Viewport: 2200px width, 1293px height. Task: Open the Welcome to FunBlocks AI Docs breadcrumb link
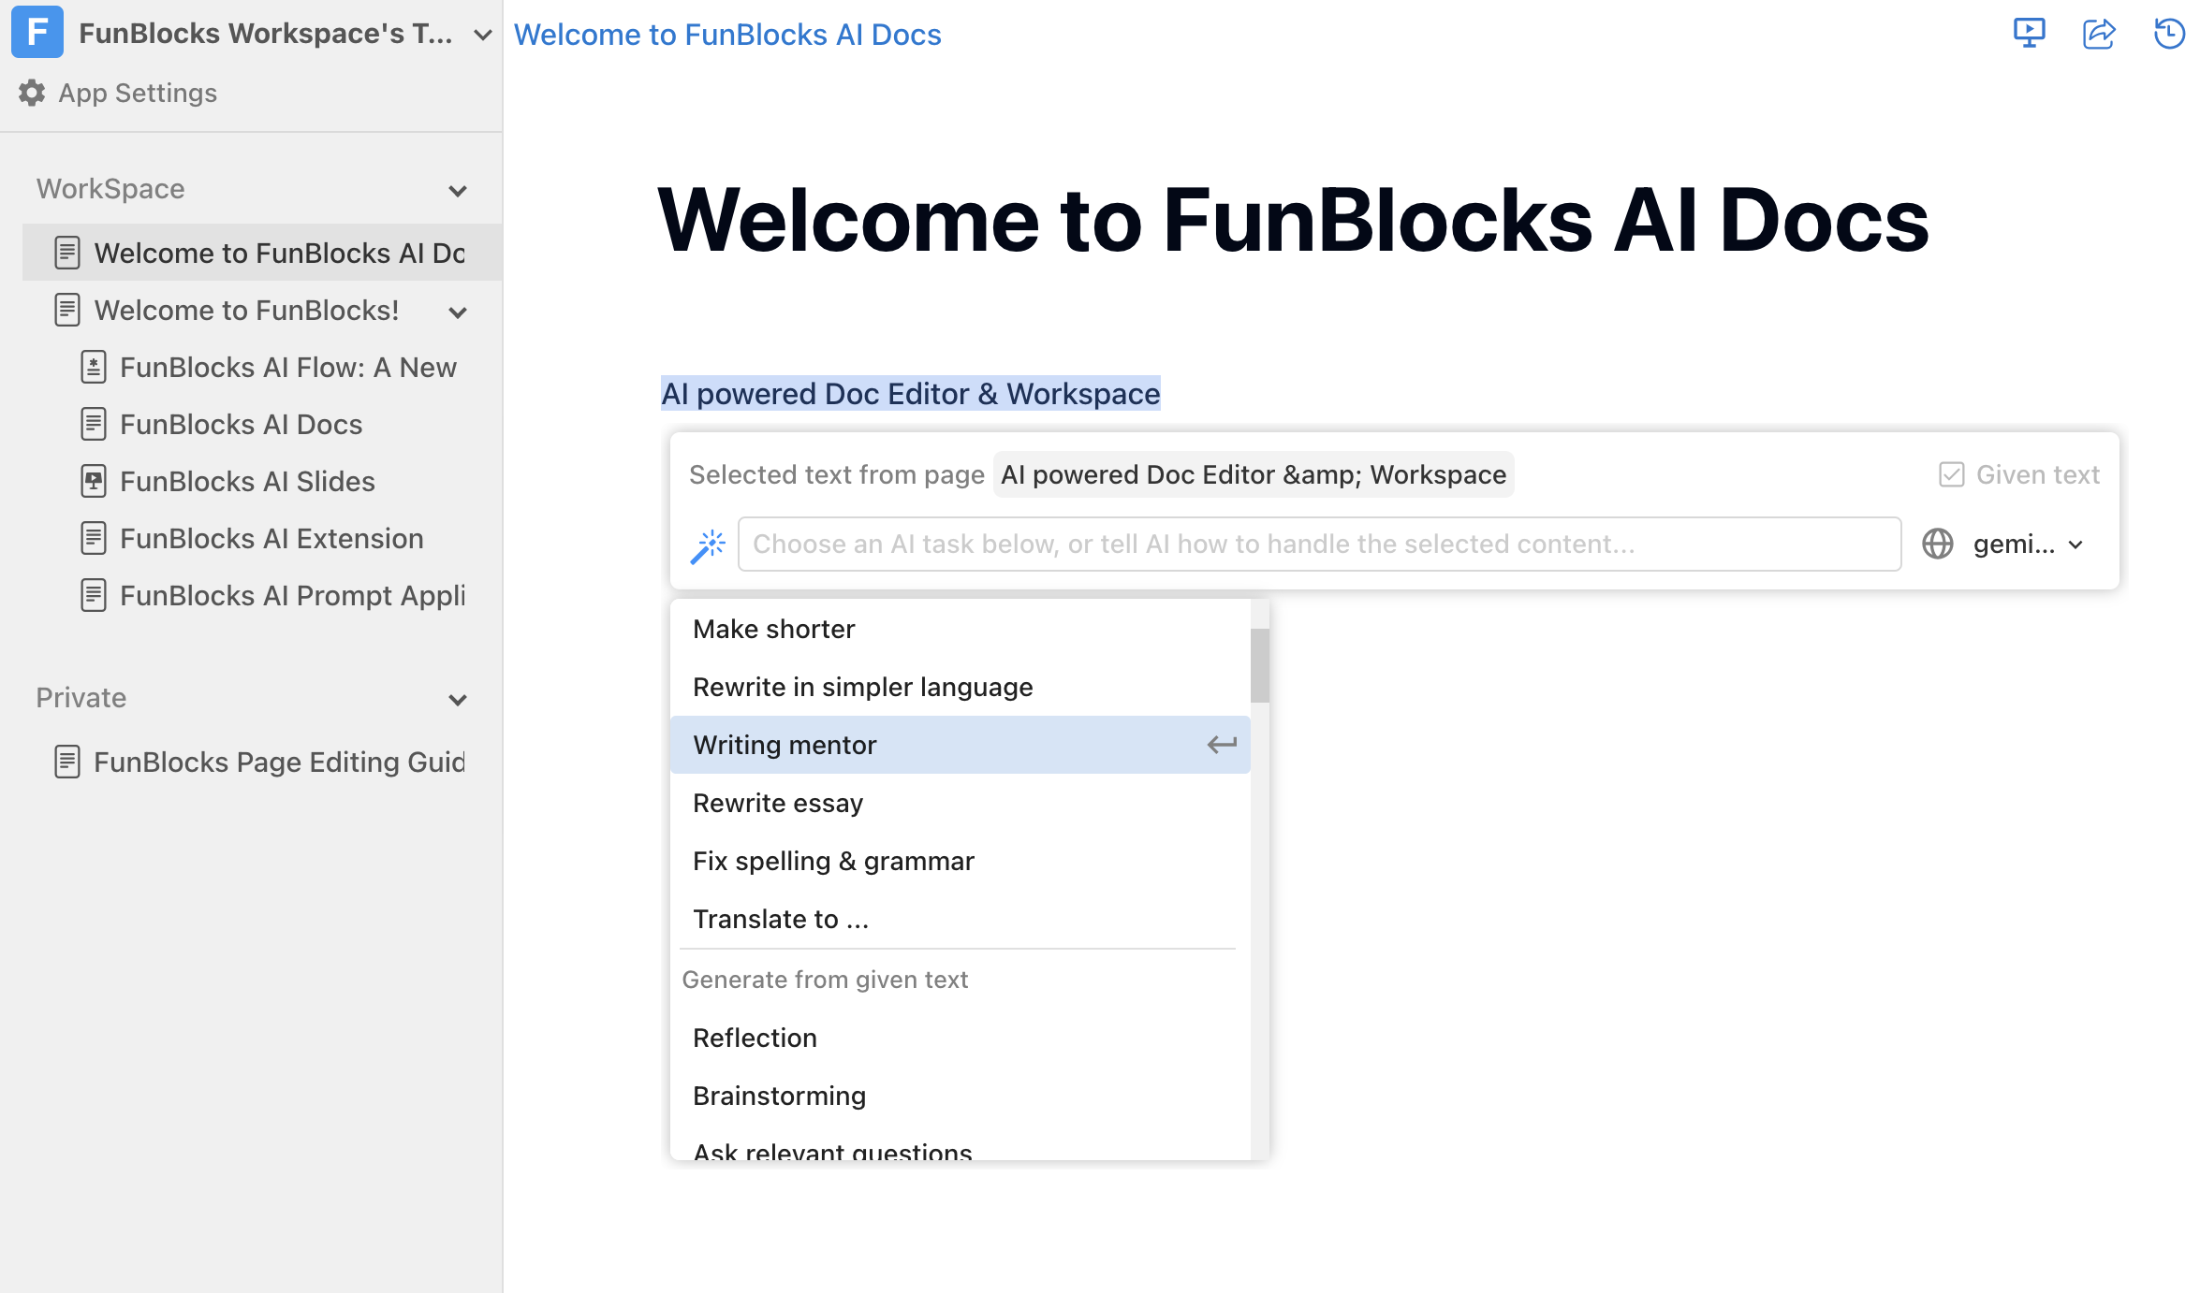[727, 34]
